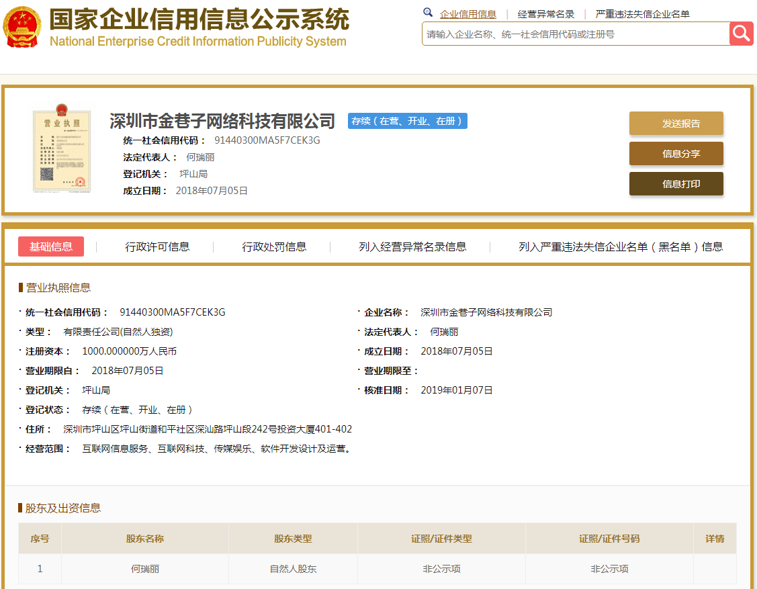The image size is (757, 589).
Task: Type in the enterprise name search field
Action: pyautogui.click(x=575, y=34)
